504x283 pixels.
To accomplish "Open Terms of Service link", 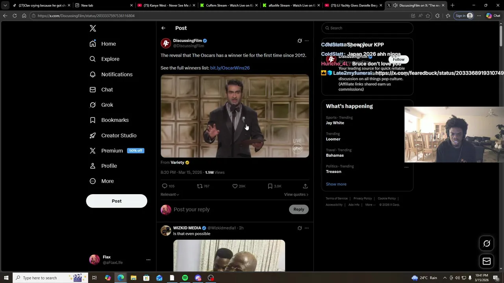I will click(x=337, y=198).
